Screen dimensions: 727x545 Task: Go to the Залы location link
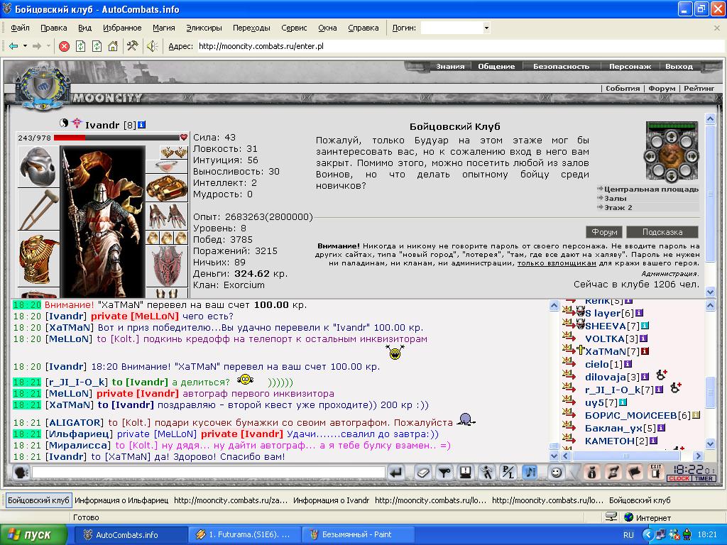[615, 199]
